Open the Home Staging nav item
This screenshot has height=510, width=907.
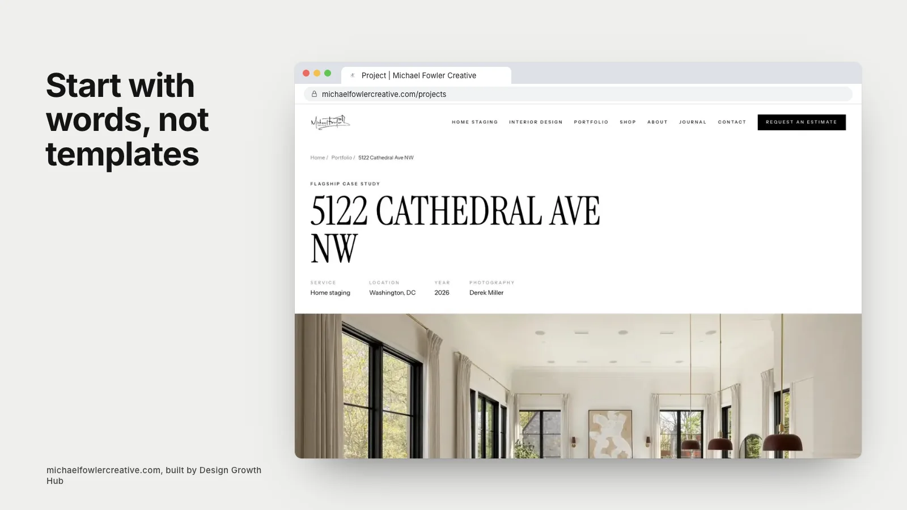(x=474, y=122)
